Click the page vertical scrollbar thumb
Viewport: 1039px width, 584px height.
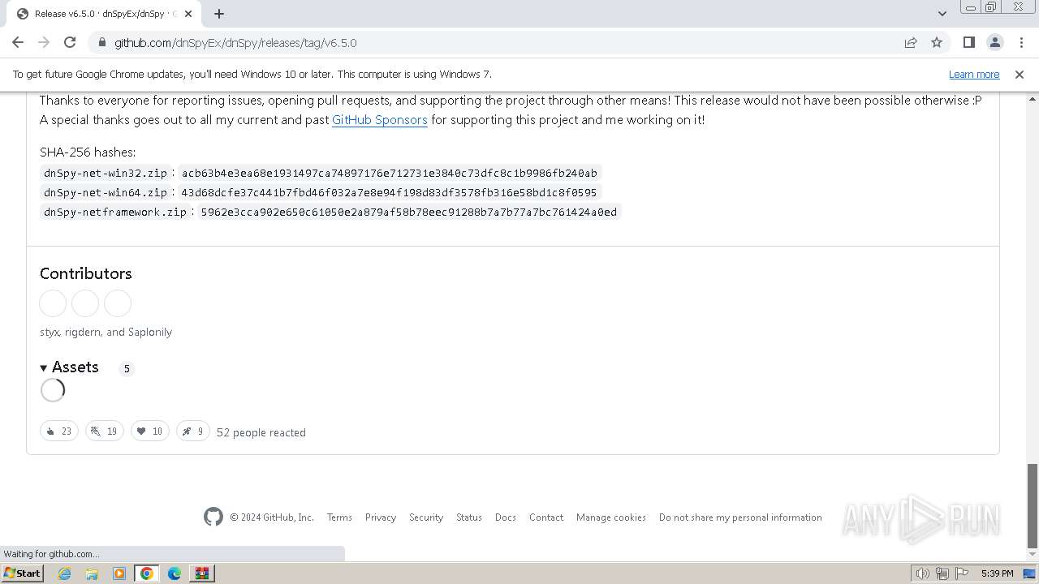click(1032, 505)
